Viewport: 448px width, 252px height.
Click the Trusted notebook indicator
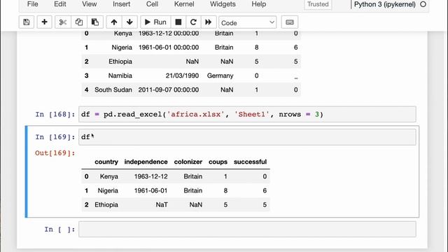318,4
